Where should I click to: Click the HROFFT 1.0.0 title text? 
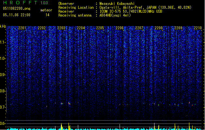point(25,3)
